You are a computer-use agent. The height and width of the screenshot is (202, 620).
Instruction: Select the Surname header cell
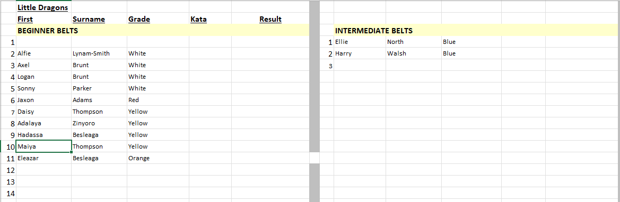[99, 19]
